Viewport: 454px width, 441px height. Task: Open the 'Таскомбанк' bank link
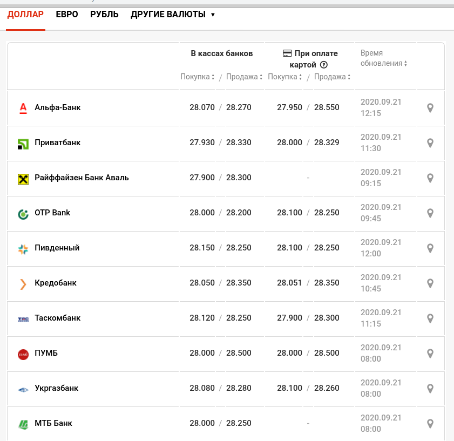[x=57, y=318]
